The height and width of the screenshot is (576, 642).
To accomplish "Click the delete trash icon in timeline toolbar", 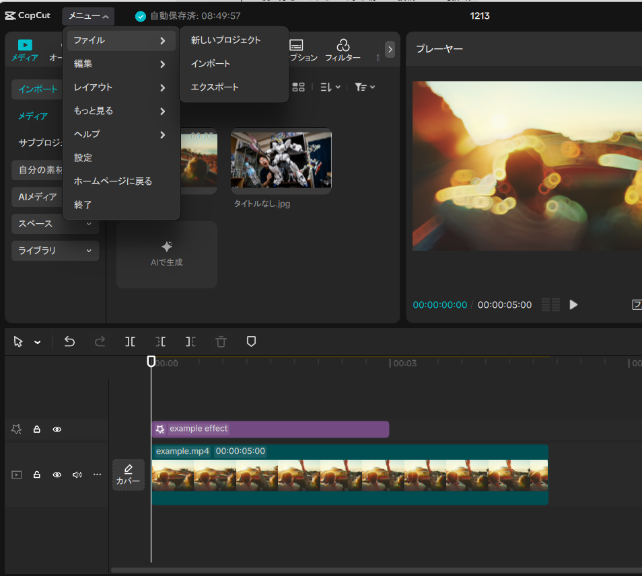I will 221,341.
